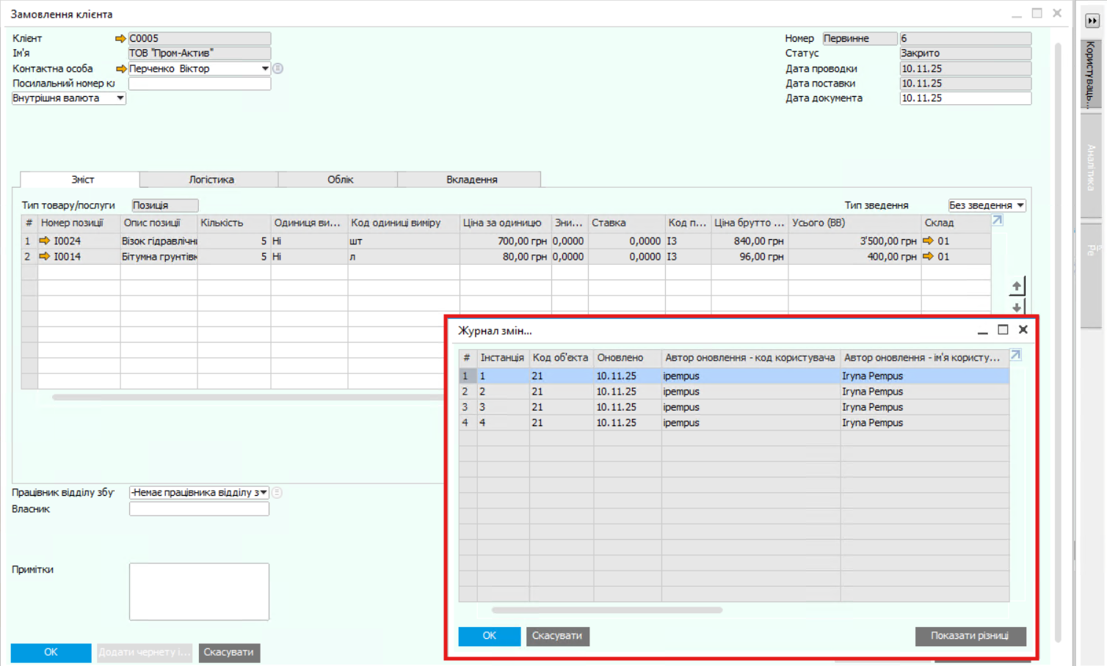This screenshot has height=666, width=1107.
Task: Click the Примітки remarks text field
Action: click(199, 591)
